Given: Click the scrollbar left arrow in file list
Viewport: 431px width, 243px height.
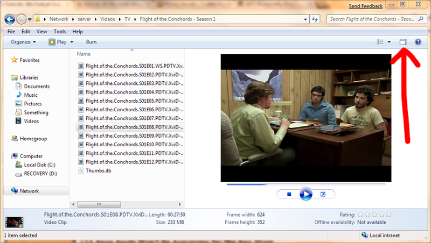Looking at the screenshot, I should click(x=73, y=204).
